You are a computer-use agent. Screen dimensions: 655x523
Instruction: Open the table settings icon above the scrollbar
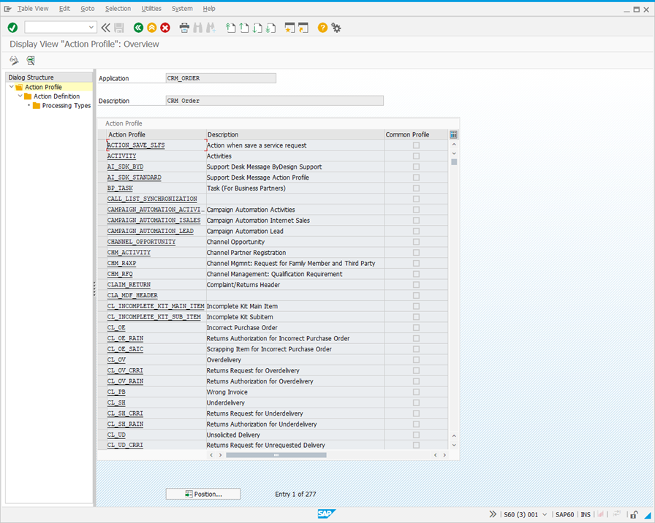(x=452, y=133)
